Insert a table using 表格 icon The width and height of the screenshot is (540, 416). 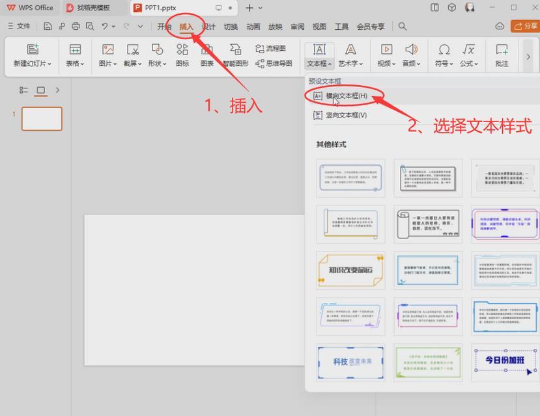coord(75,50)
